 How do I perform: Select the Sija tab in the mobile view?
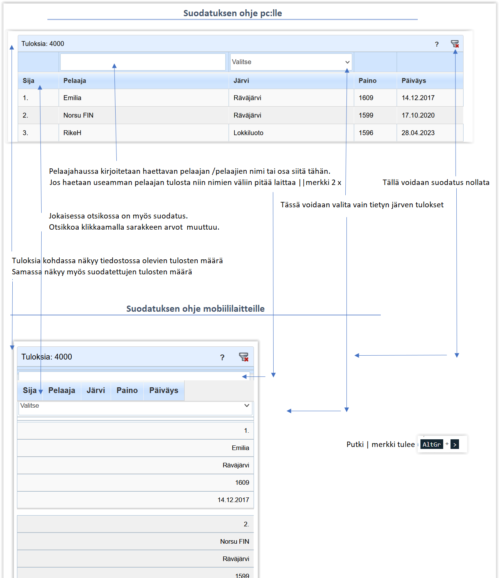point(30,390)
